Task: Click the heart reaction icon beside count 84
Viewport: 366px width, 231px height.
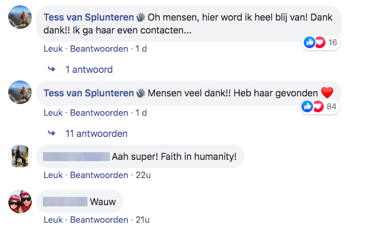Action: (x=318, y=106)
